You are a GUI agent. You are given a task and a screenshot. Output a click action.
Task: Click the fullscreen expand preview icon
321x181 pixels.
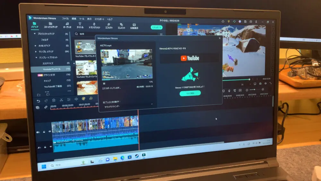tap(271, 83)
